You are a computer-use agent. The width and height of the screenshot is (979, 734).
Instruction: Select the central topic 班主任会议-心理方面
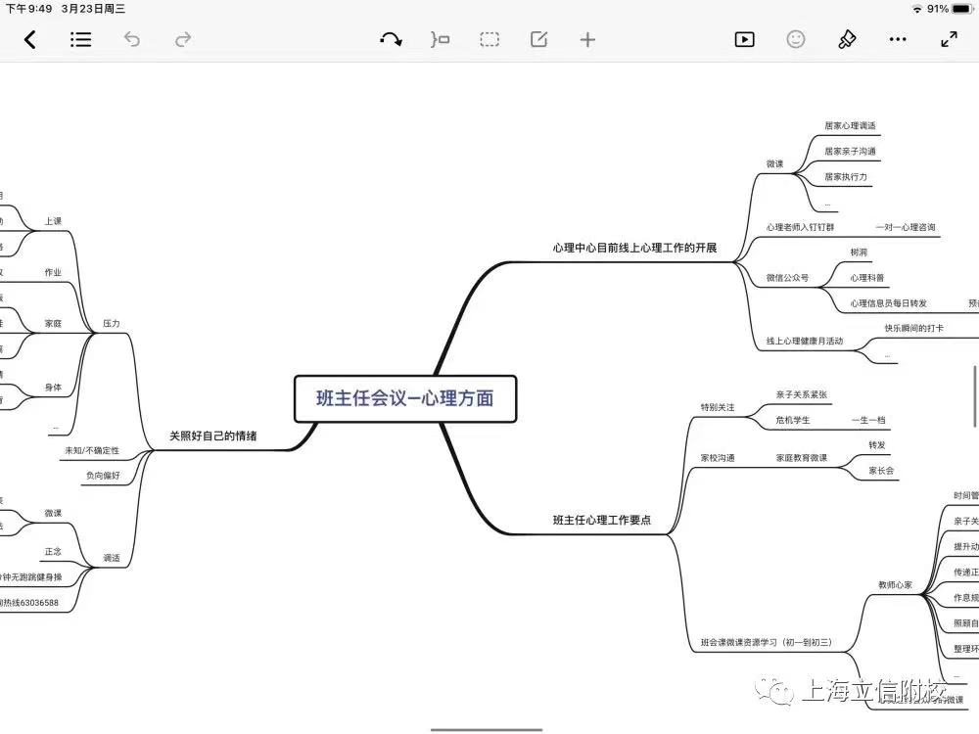404,399
